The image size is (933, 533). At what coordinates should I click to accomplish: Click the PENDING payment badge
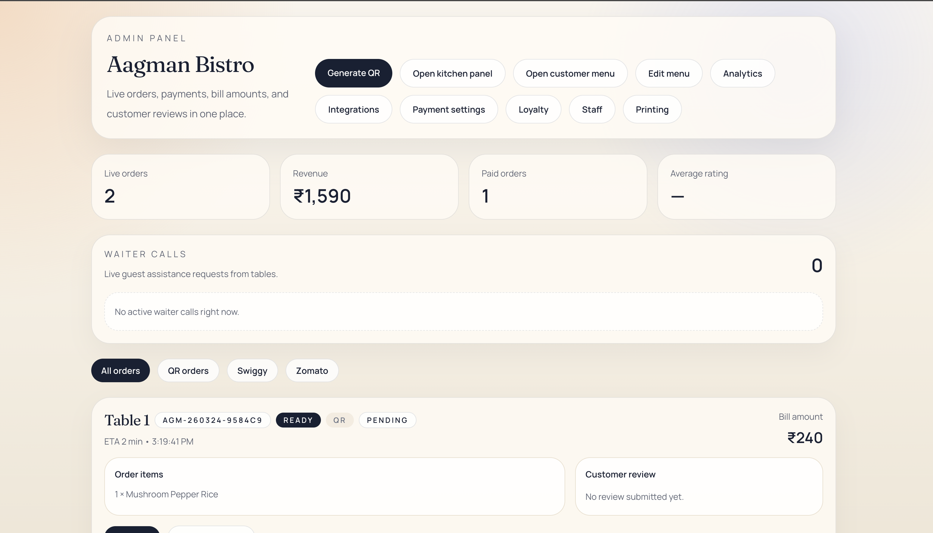(387, 420)
